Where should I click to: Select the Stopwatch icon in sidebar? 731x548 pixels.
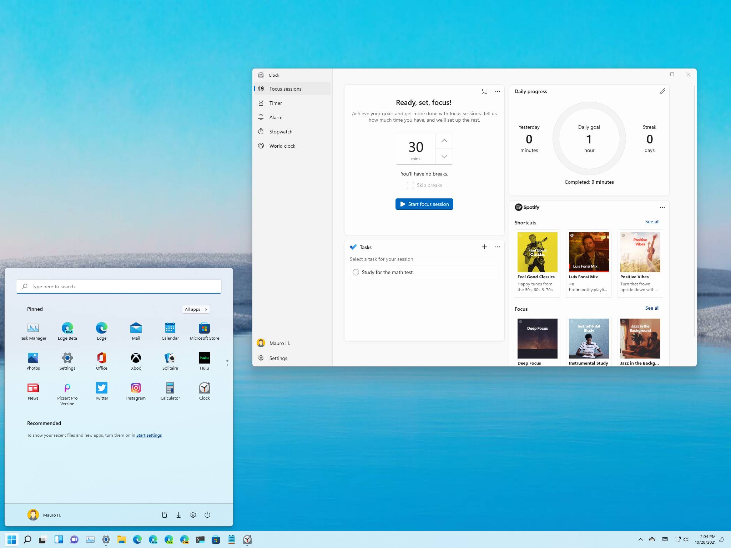coord(262,131)
